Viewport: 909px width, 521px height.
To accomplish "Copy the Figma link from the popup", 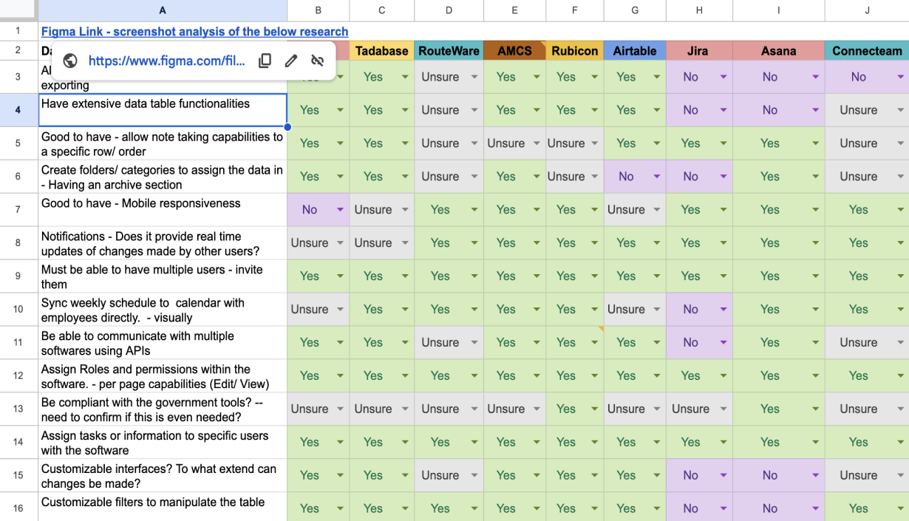I will 265,61.
